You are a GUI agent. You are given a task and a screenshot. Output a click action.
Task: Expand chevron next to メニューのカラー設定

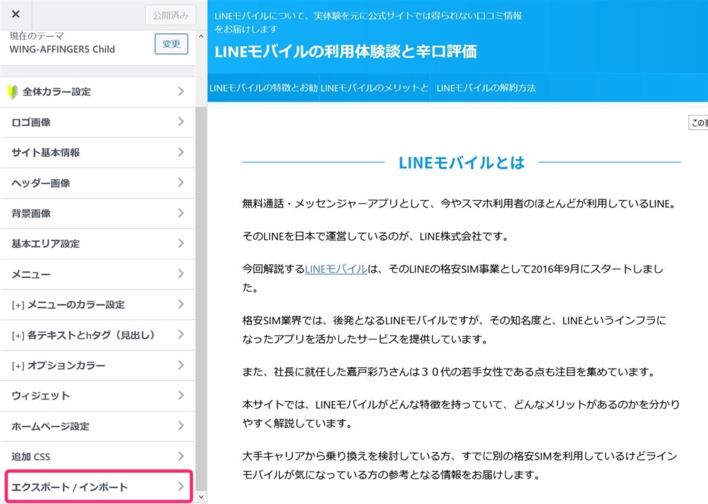(x=181, y=304)
